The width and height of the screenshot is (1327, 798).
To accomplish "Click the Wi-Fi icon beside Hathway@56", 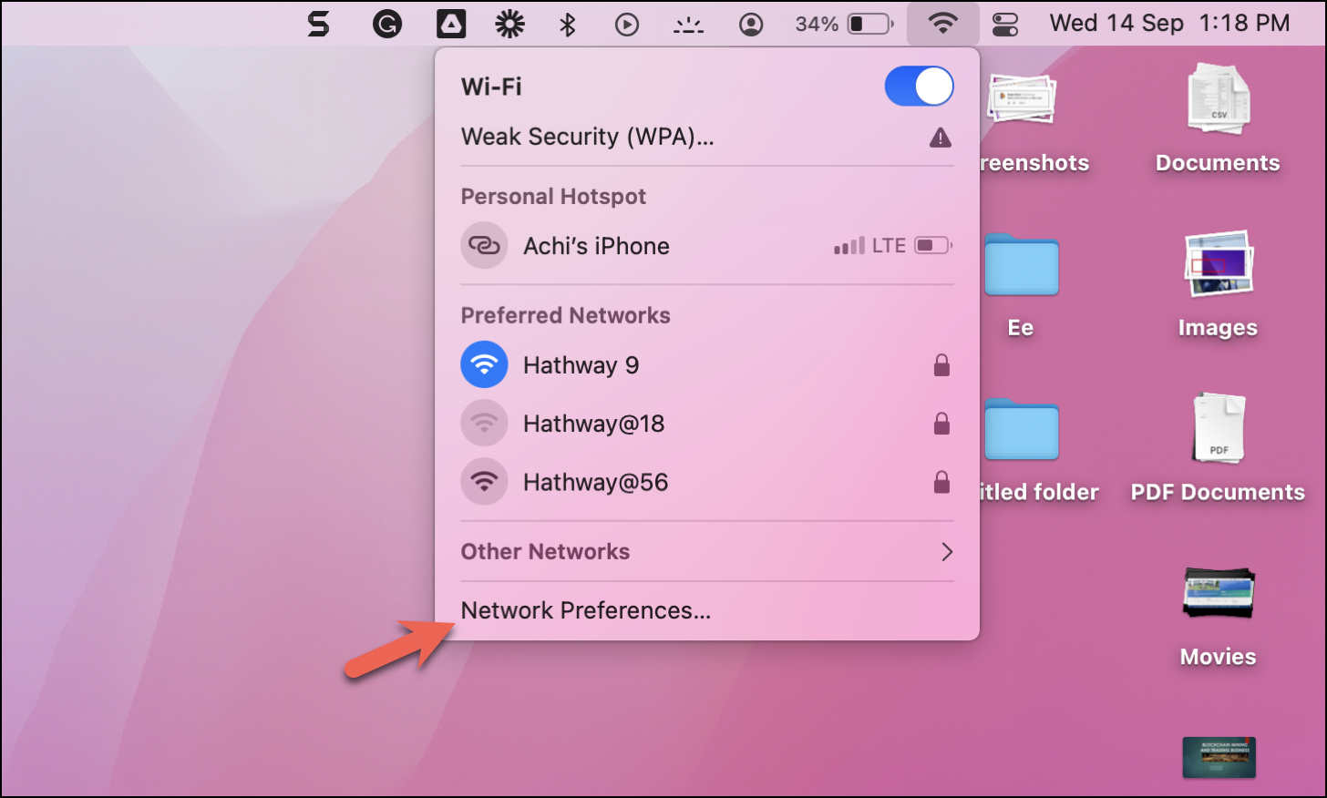I will pyautogui.click(x=484, y=482).
